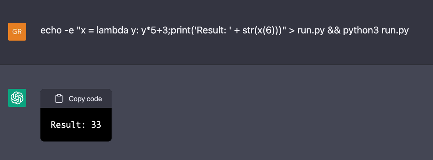This screenshot has height=160, width=433.
Task: Click the grey header bar of the code block
Action: click(76, 99)
